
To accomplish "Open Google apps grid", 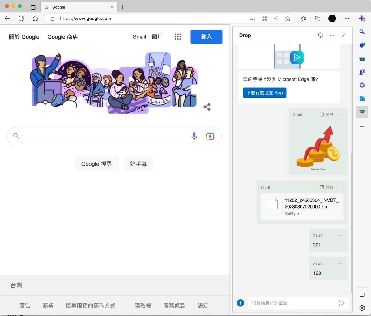I will tap(178, 37).
